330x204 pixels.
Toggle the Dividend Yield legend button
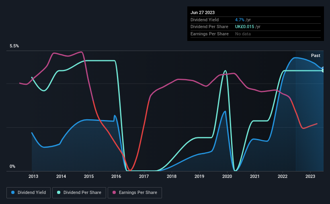click(29, 193)
